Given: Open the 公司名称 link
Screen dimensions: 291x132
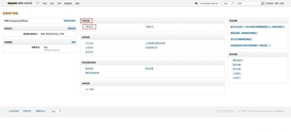Looking at the screenshot, I should point(89,48).
